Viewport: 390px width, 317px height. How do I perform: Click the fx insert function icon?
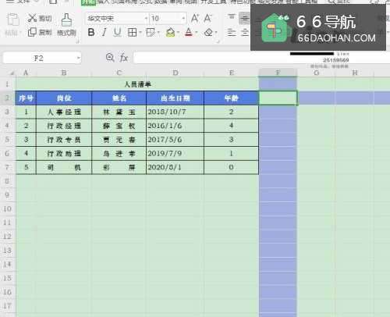[124, 58]
